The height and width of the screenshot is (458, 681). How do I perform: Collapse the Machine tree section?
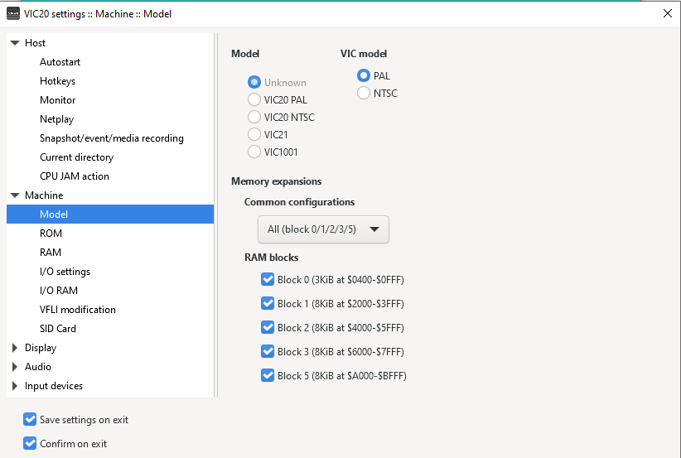[15, 195]
